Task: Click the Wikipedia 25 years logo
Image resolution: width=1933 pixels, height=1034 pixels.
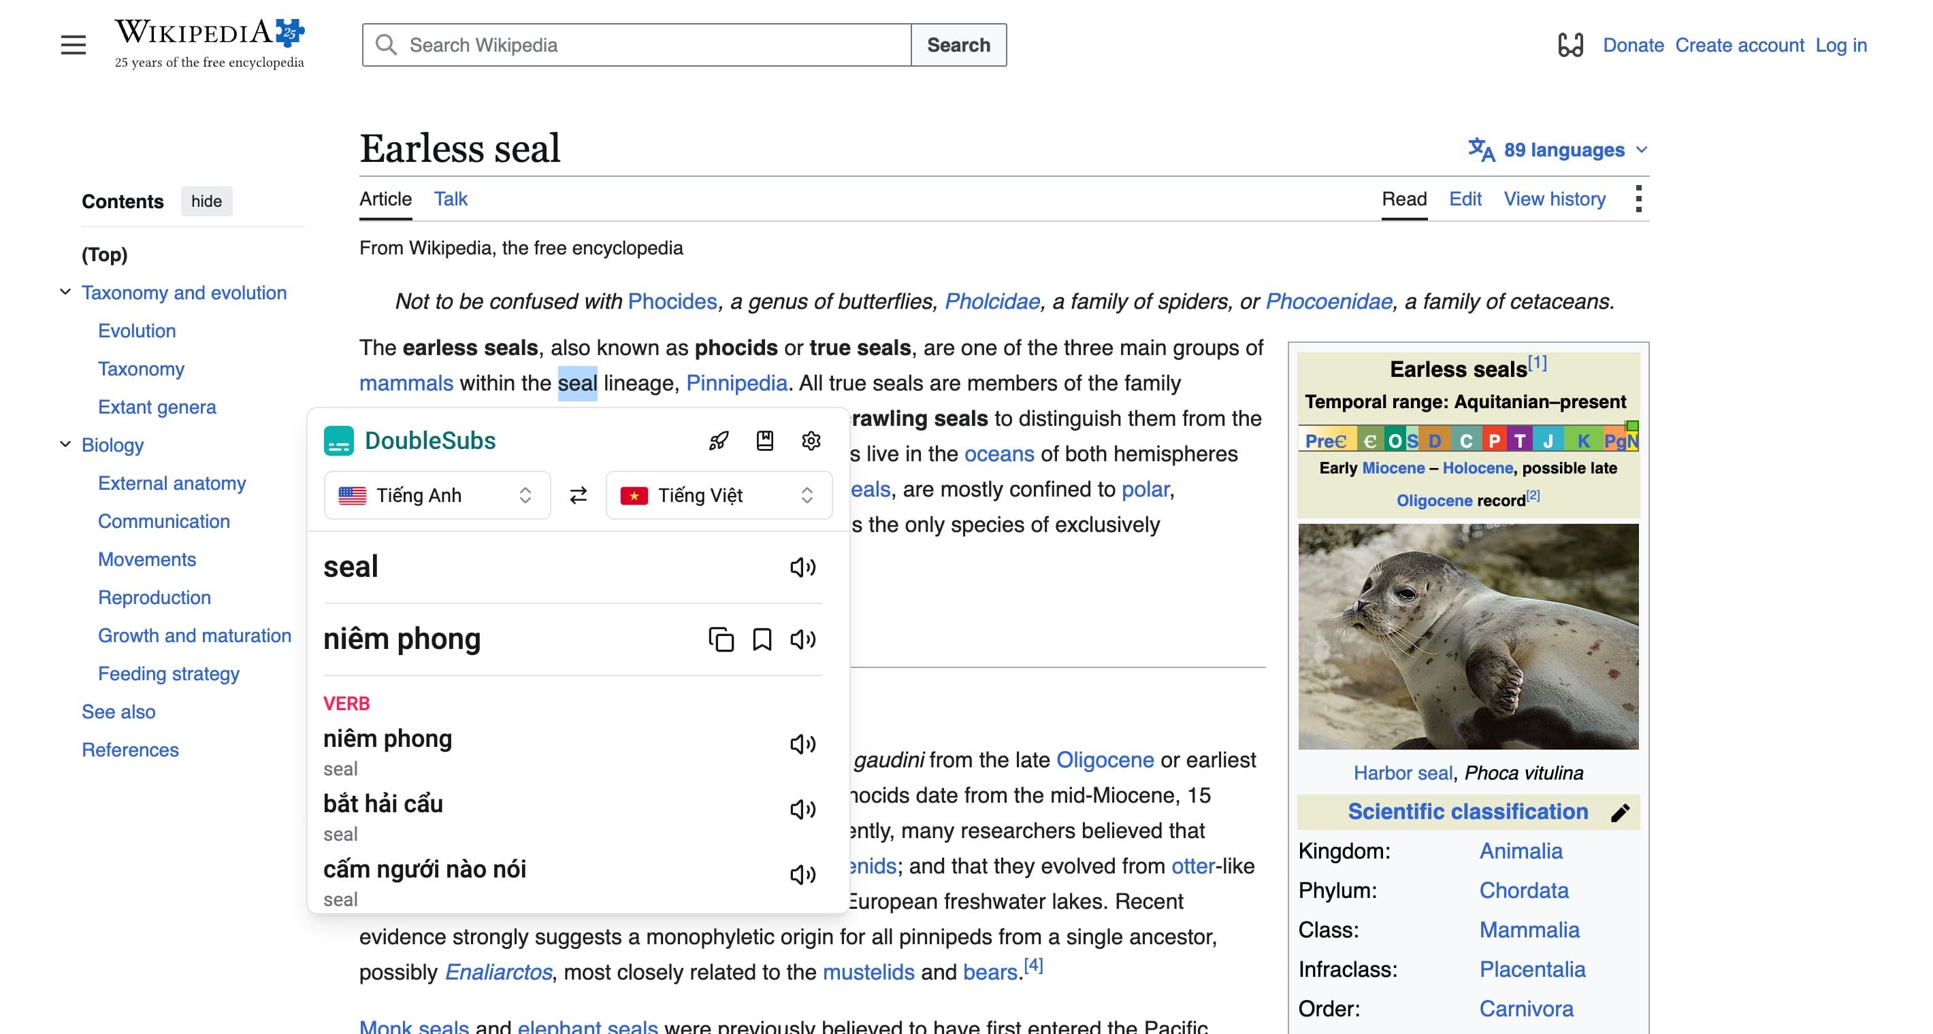Action: [x=210, y=44]
